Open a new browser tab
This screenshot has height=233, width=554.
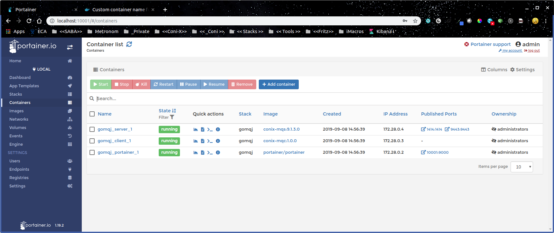(x=165, y=10)
